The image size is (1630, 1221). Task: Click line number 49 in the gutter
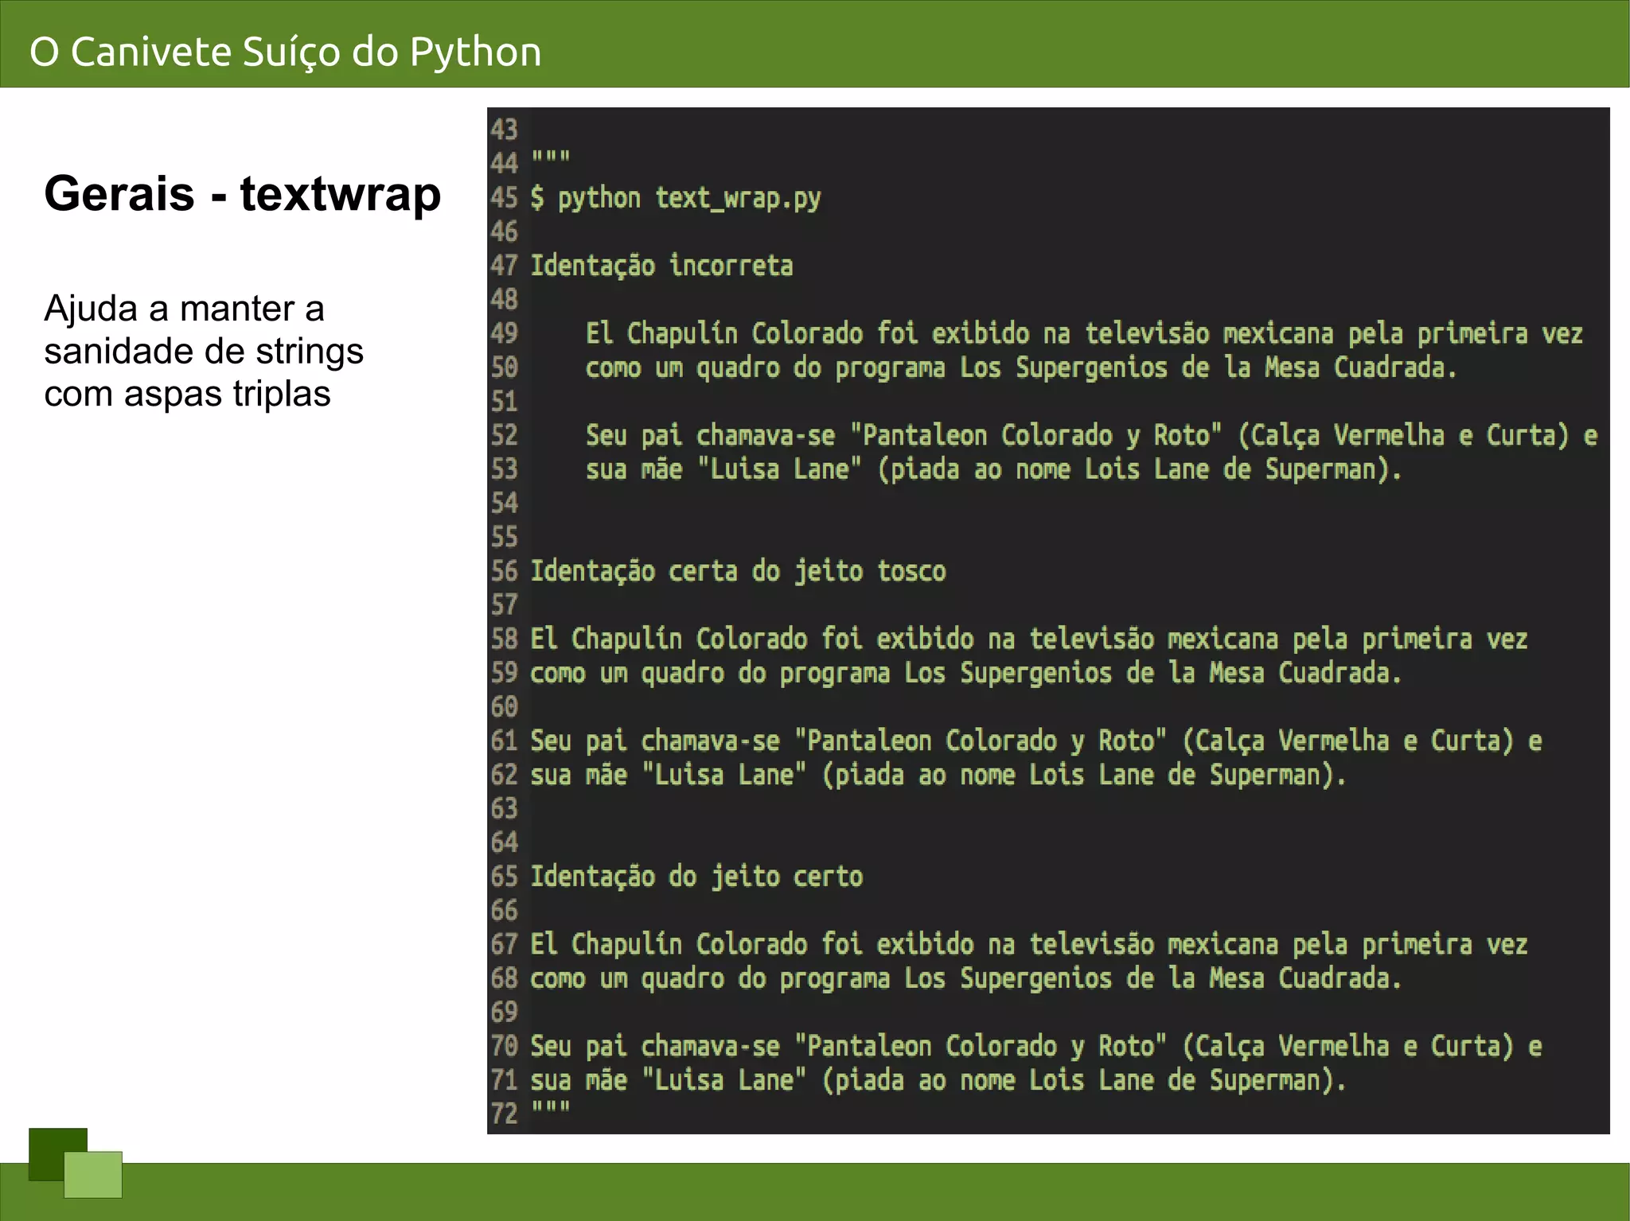tap(505, 332)
